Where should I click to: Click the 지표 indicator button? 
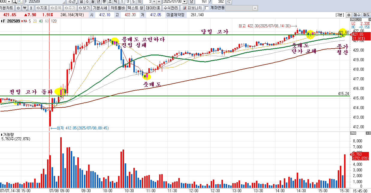point(42,8)
